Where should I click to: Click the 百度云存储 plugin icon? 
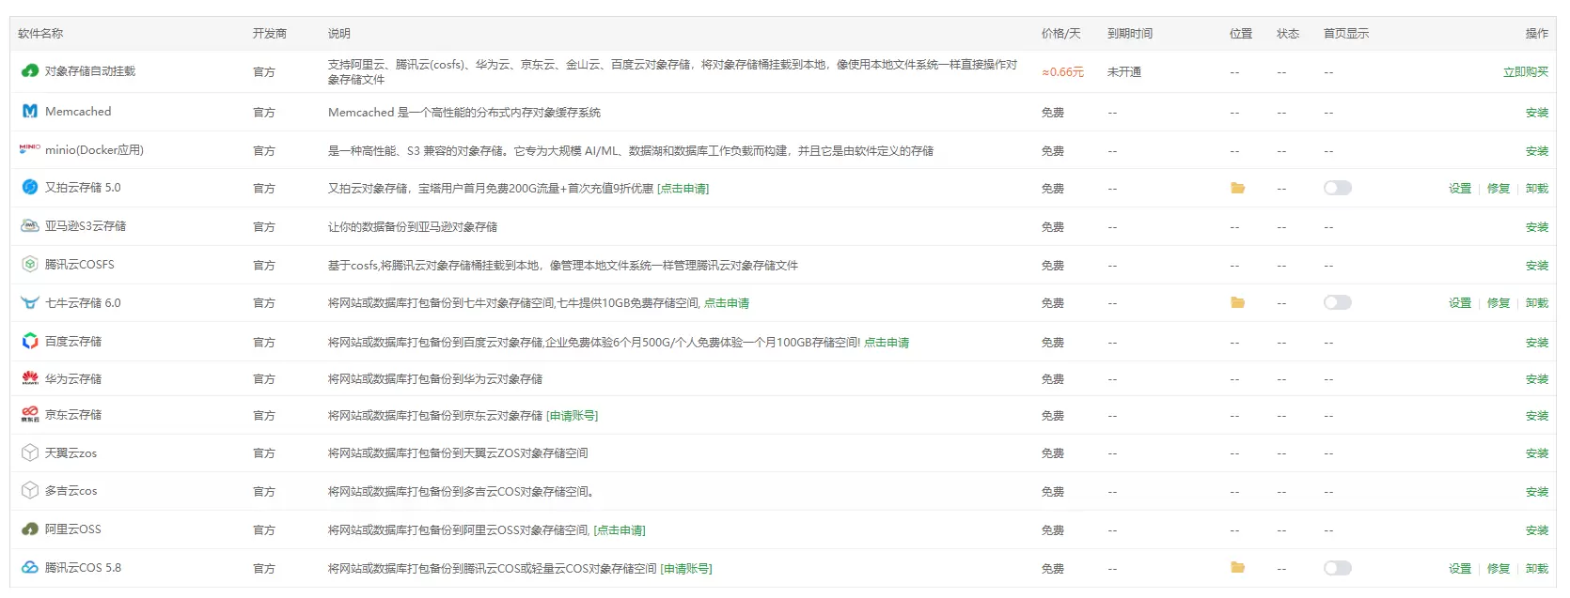pos(30,341)
